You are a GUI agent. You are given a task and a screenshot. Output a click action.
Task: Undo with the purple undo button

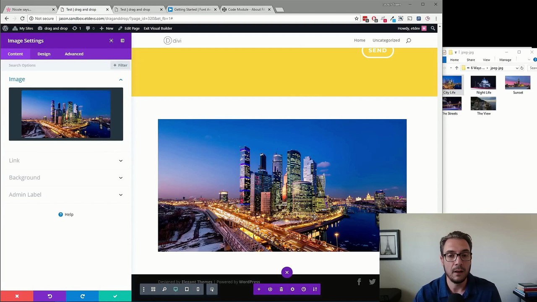coord(50,296)
